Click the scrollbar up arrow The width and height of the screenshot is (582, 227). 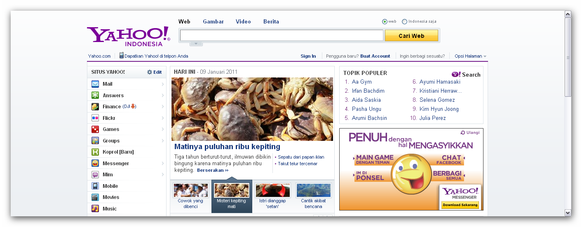[568, 14]
